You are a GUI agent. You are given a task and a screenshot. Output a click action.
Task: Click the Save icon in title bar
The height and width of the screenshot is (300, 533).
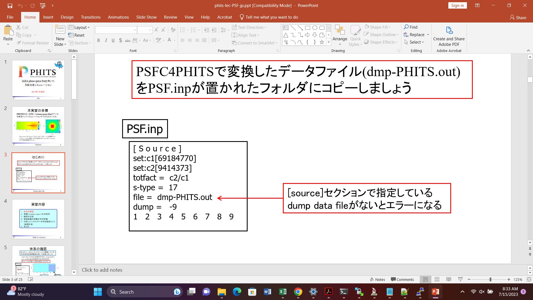[10, 6]
